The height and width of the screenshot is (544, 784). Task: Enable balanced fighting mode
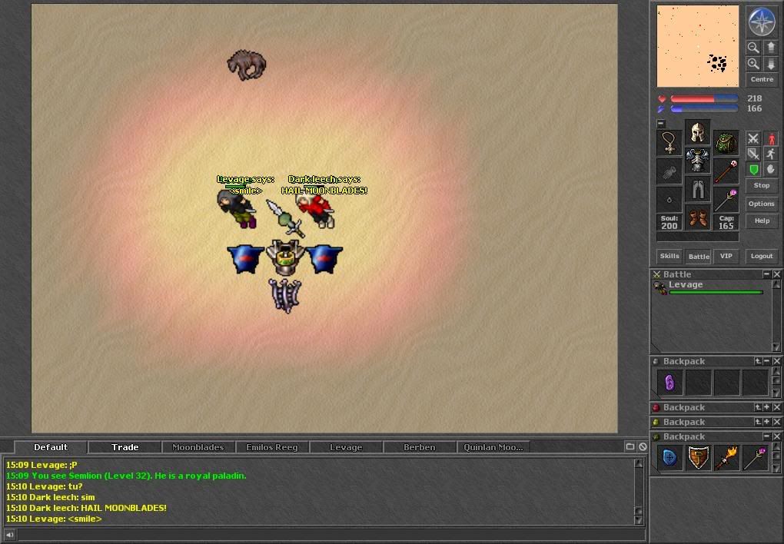(753, 154)
